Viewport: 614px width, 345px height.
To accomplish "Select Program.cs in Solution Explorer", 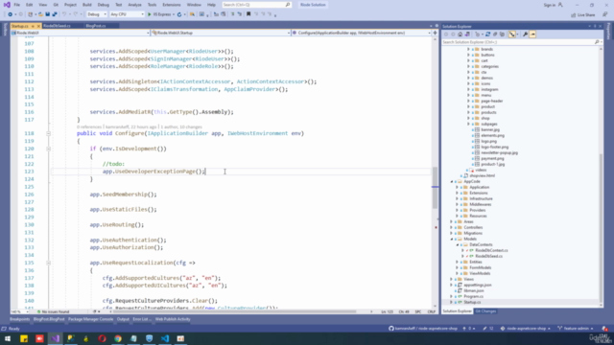I will tap(473, 296).
